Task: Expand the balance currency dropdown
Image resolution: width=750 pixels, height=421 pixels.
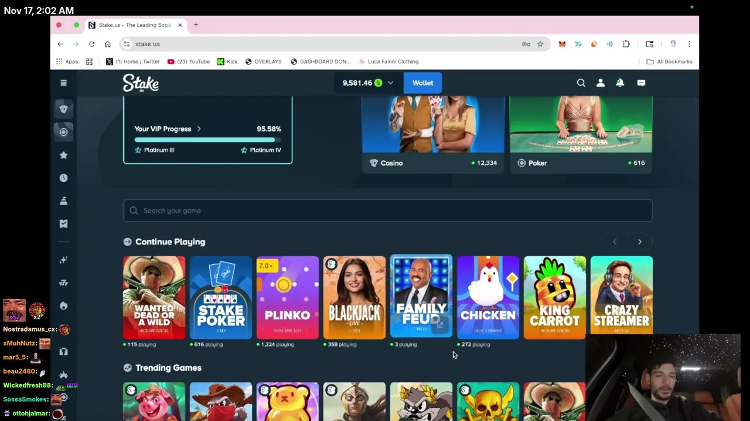Action: 390,83
